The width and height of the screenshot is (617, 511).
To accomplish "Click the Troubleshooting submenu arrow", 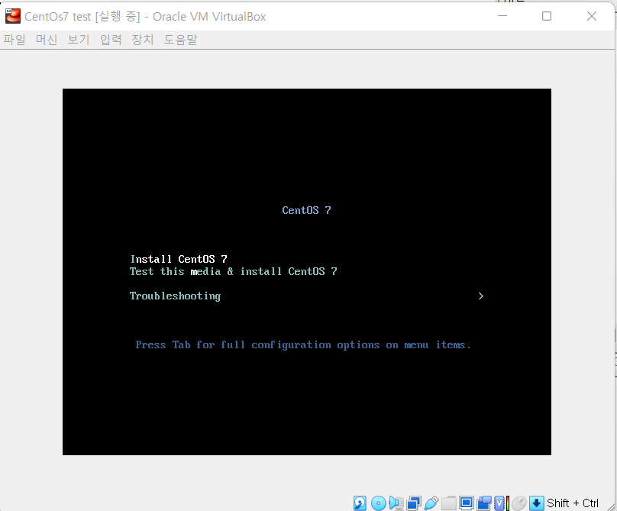I will (x=480, y=296).
